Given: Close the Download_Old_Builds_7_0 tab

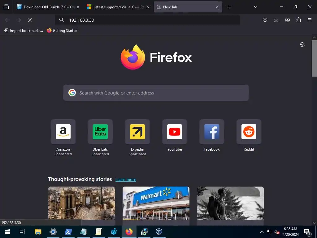Looking at the screenshot, I should pos(78,7).
